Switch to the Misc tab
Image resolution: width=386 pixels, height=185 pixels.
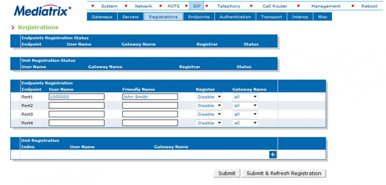[322, 17]
